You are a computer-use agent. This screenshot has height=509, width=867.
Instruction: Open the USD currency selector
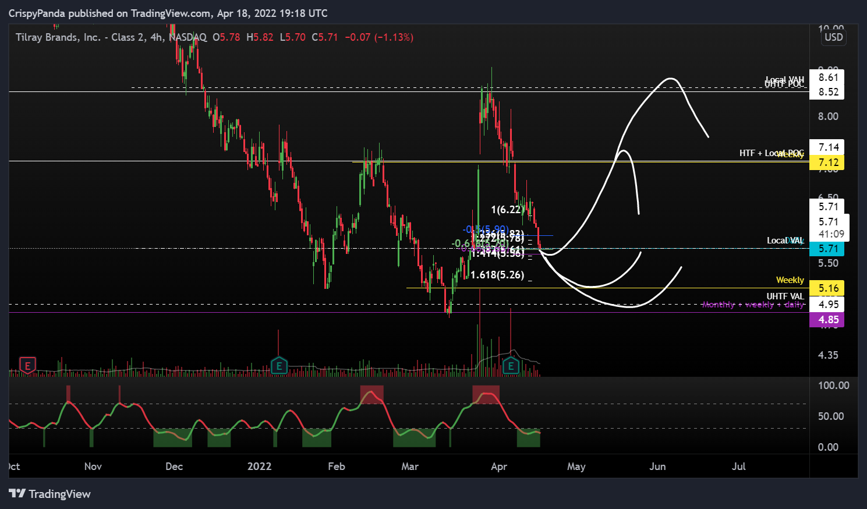(x=833, y=37)
